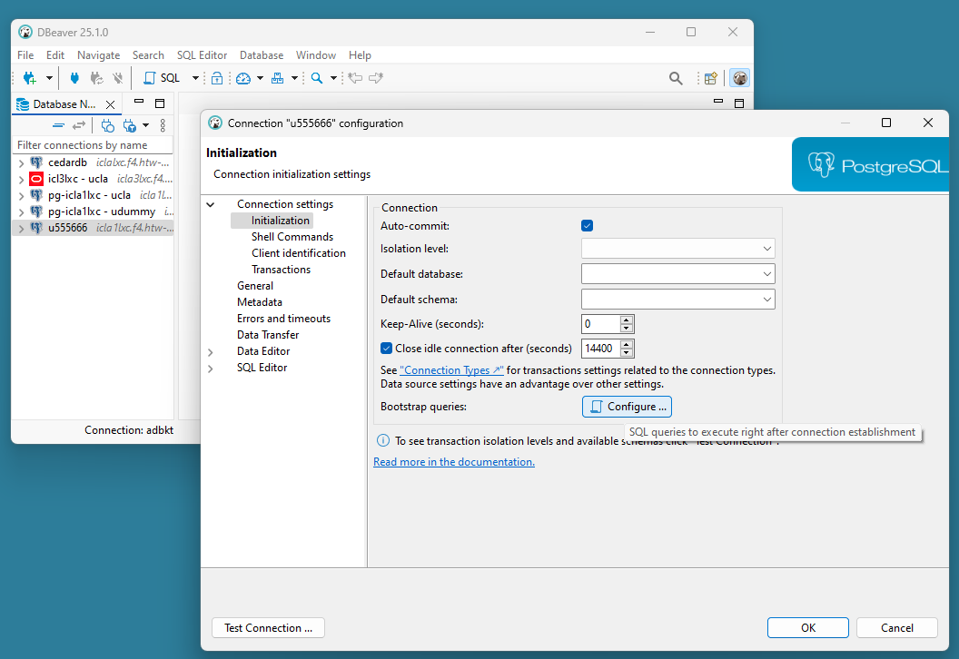Screen dimensions: 959x659
Task: Click Cancel in connection configuration dialog
Action: point(896,628)
